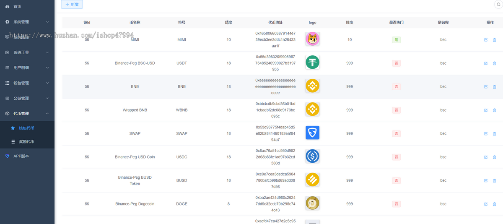
Task: Click the search icon at top right
Action: pyautogui.click(x=499, y=4)
